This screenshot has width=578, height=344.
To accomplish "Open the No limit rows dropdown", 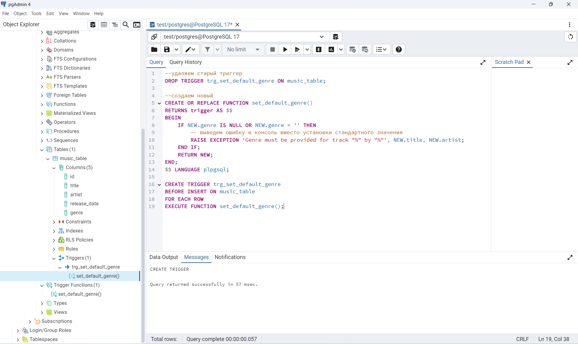I will click(243, 49).
